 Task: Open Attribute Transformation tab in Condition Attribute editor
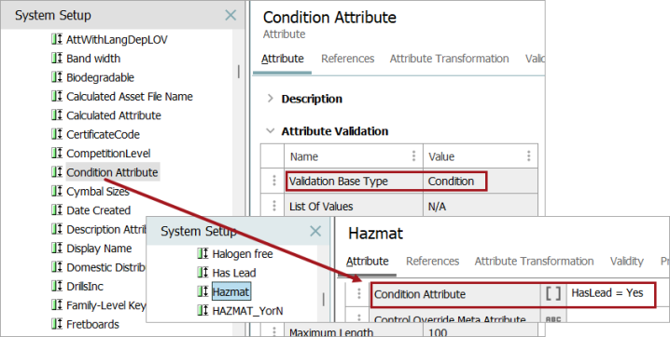pos(449,59)
